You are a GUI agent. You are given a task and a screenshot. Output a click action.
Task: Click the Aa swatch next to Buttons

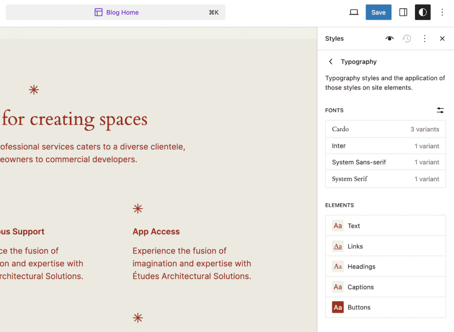click(x=337, y=307)
